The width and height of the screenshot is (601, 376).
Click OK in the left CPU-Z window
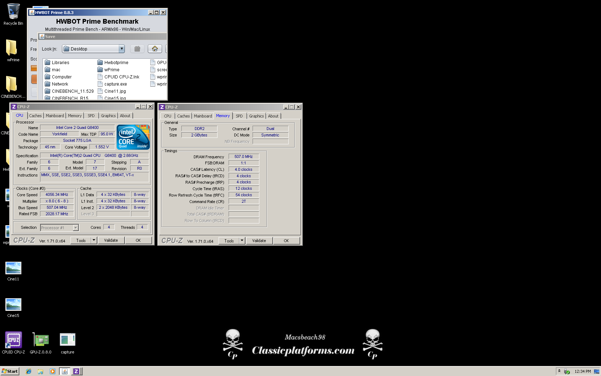click(x=138, y=240)
